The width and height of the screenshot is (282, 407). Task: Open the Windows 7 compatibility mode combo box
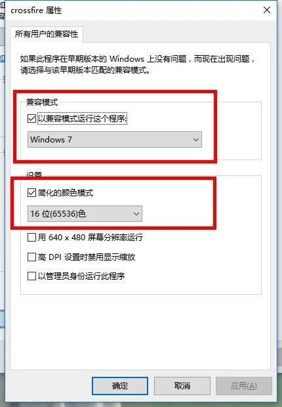tap(114, 140)
